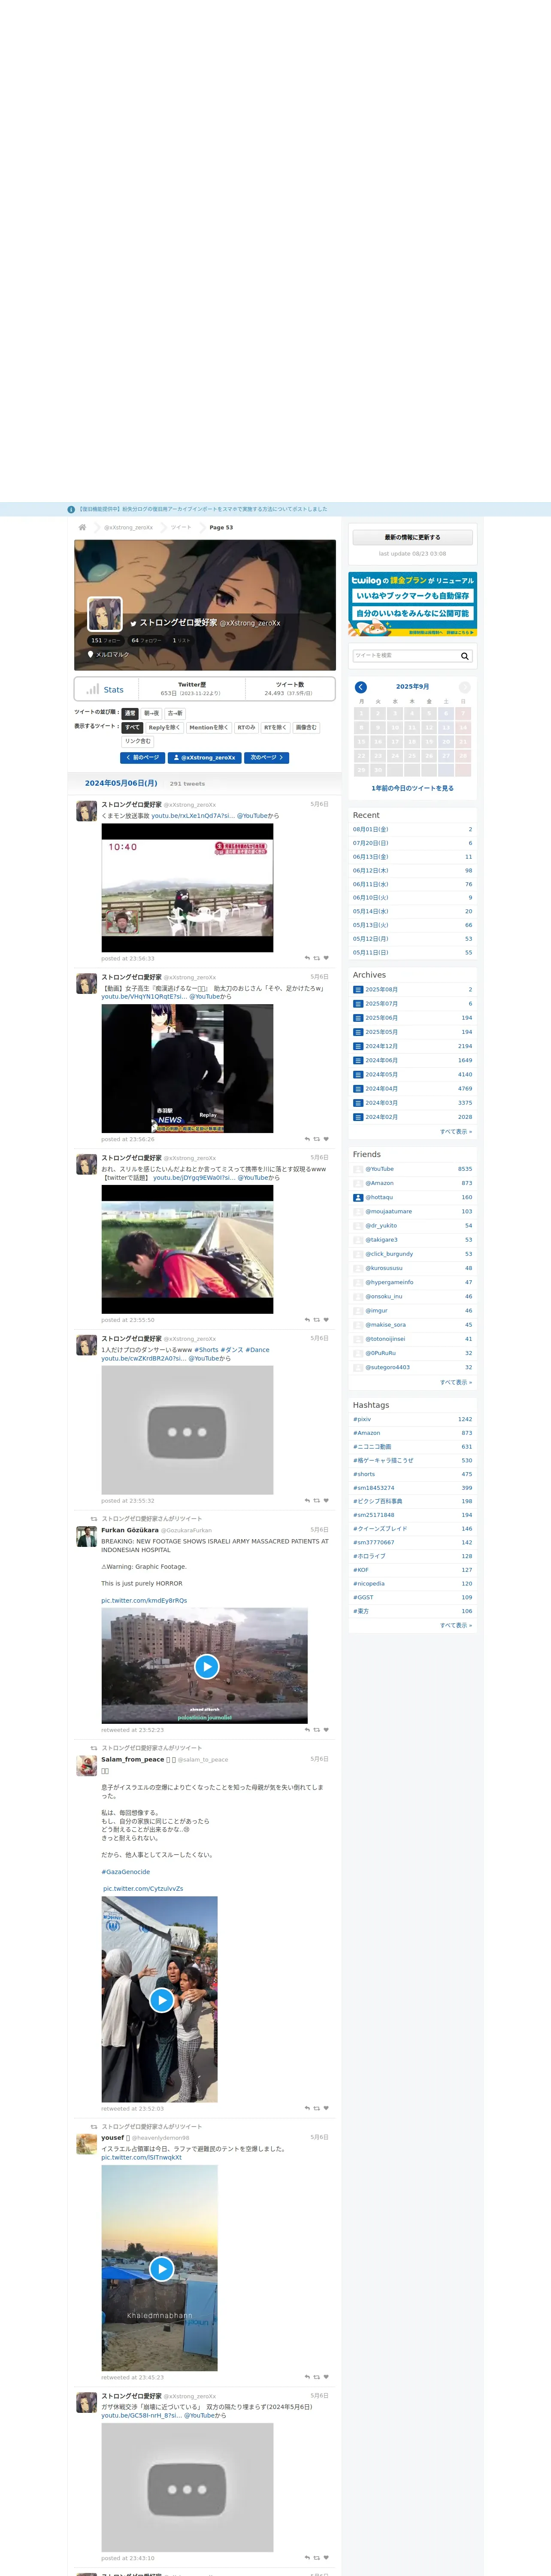Toggle Mentionを除く filter
551x2576 pixels.
tap(208, 728)
